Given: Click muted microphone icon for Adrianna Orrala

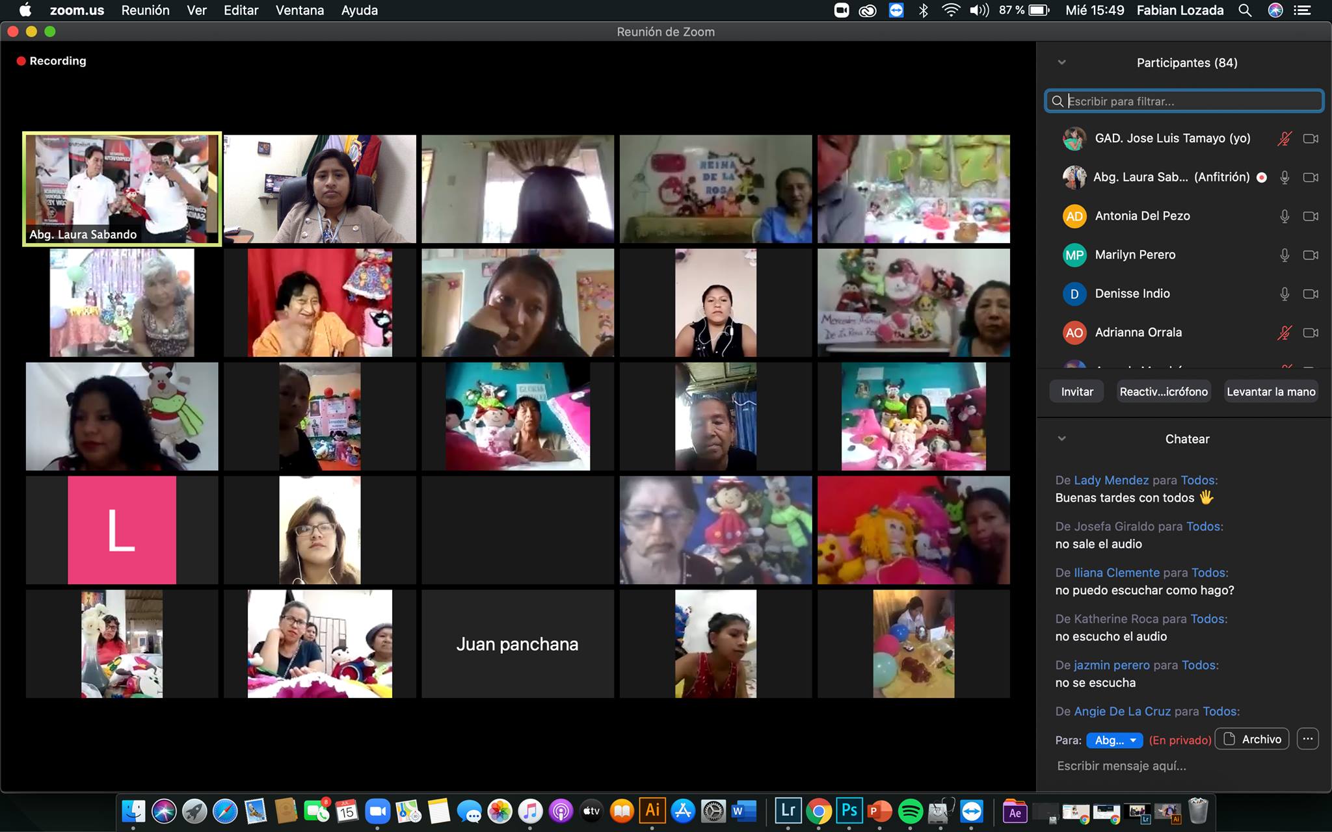Looking at the screenshot, I should 1285,333.
